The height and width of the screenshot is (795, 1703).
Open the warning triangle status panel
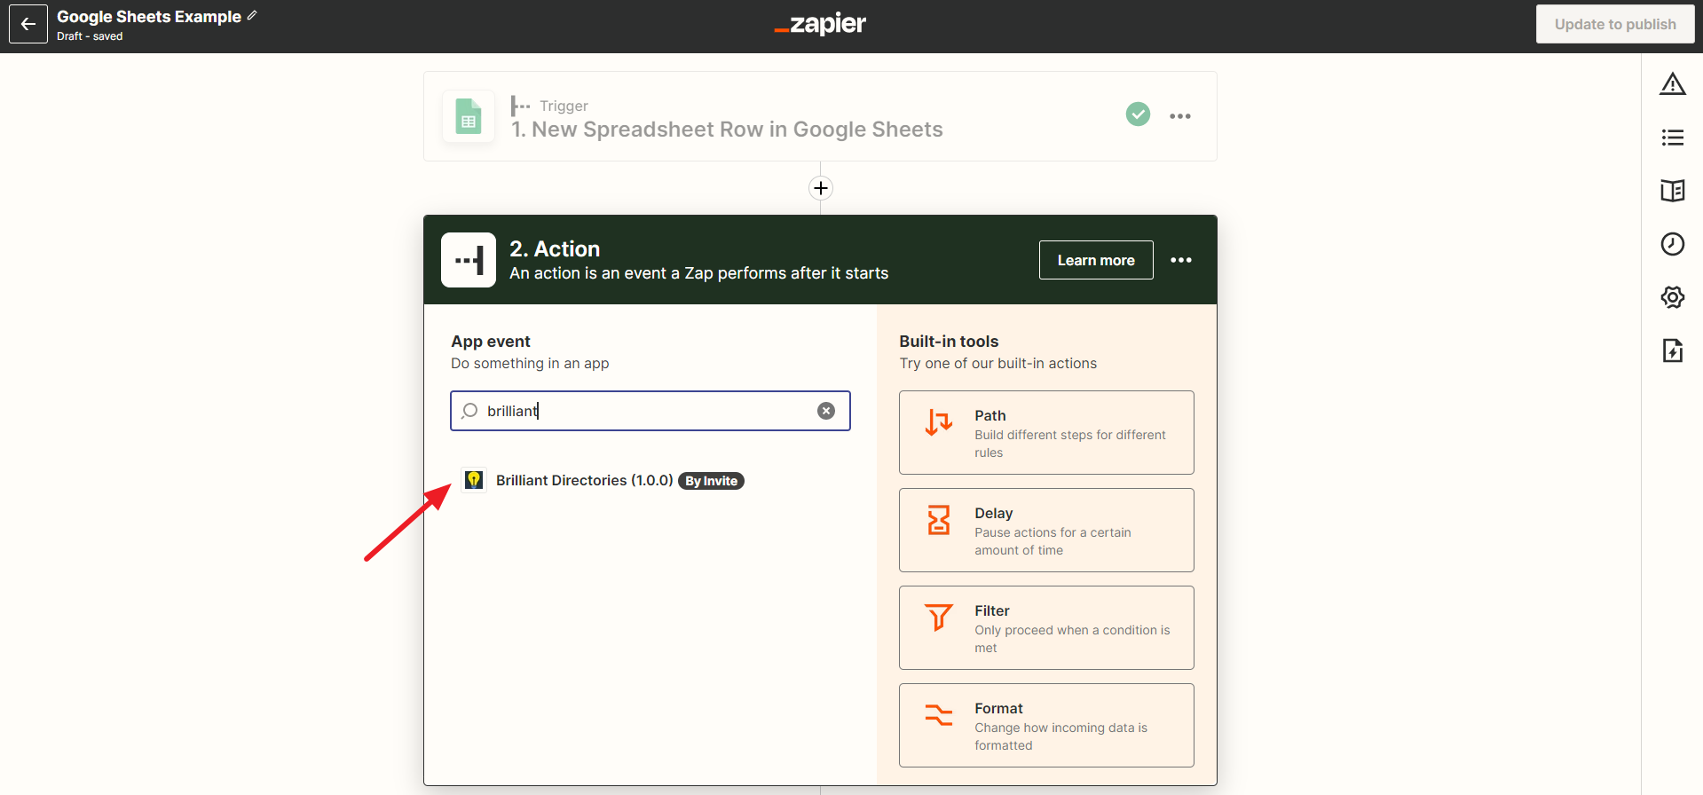(1673, 84)
